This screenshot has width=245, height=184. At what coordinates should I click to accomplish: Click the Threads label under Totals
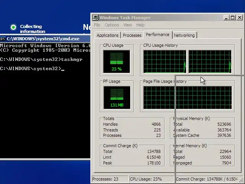point(111,130)
